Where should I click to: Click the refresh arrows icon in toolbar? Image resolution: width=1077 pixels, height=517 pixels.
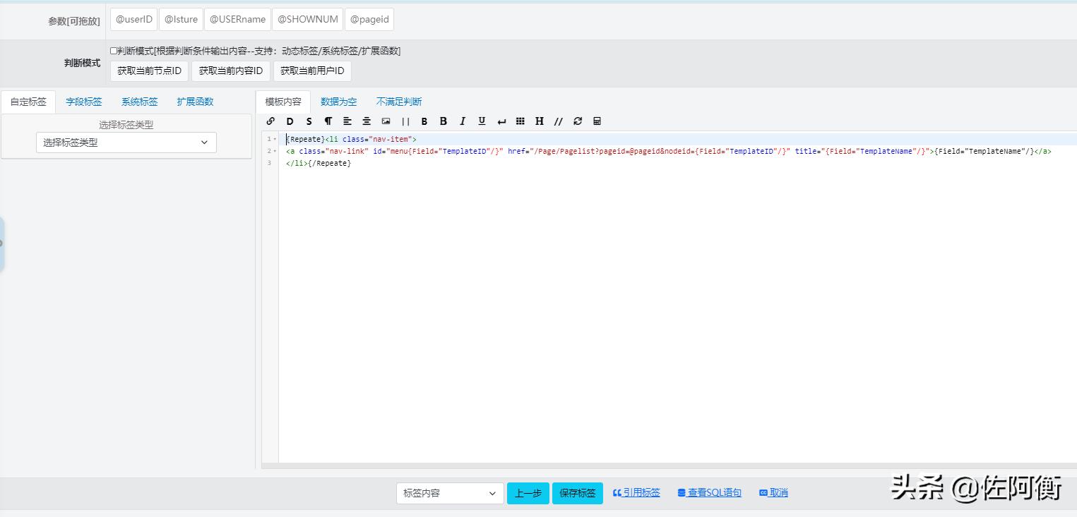[578, 121]
